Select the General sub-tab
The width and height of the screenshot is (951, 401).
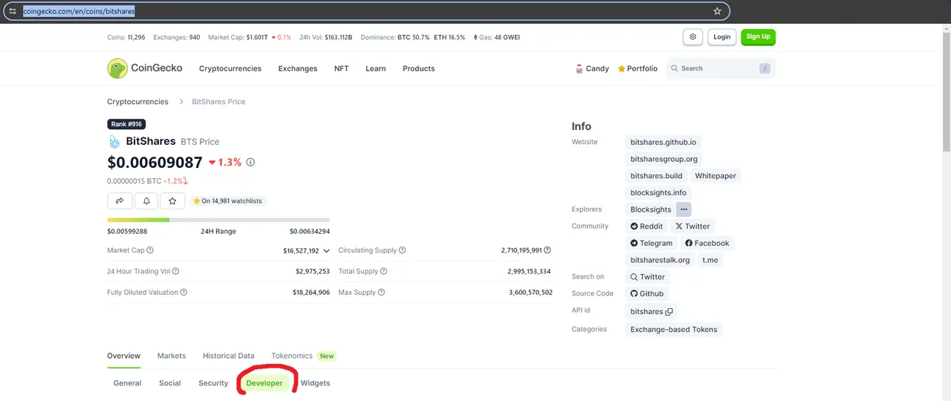tap(127, 383)
